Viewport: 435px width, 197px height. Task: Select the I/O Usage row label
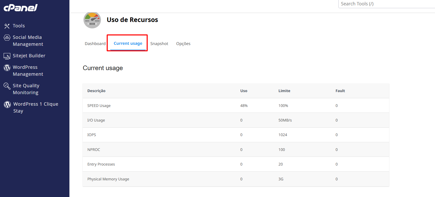pyautogui.click(x=96, y=120)
